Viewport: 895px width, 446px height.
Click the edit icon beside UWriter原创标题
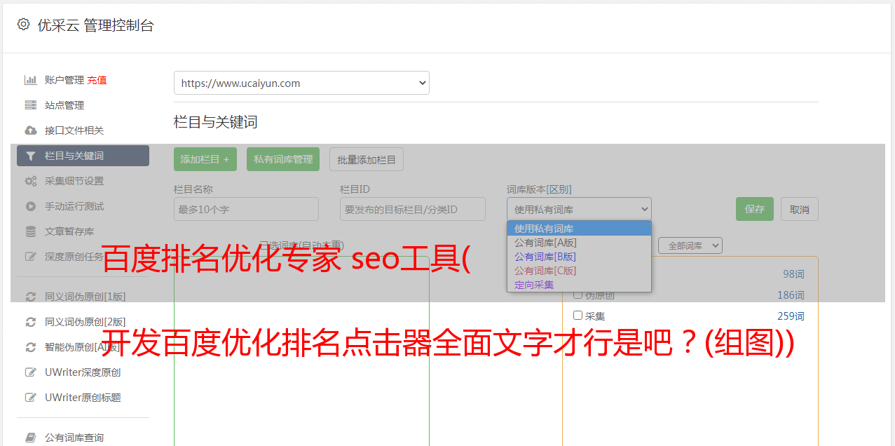30,398
